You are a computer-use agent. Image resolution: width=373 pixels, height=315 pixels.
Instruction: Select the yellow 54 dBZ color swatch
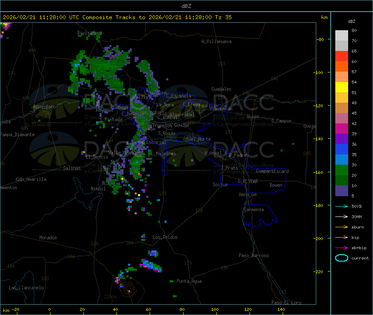click(x=342, y=87)
